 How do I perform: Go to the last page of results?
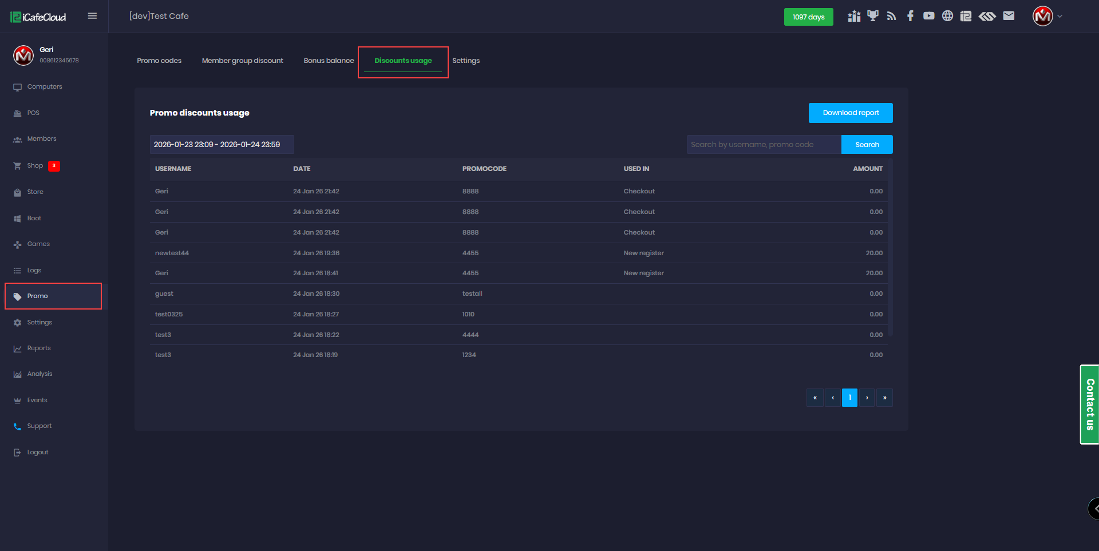coord(884,398)
